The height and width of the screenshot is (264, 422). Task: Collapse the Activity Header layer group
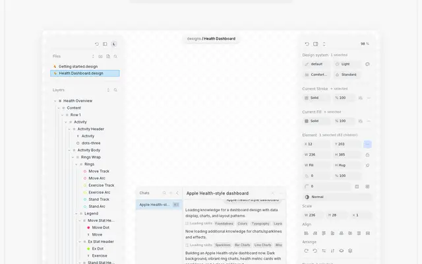[x=69, y=129]
